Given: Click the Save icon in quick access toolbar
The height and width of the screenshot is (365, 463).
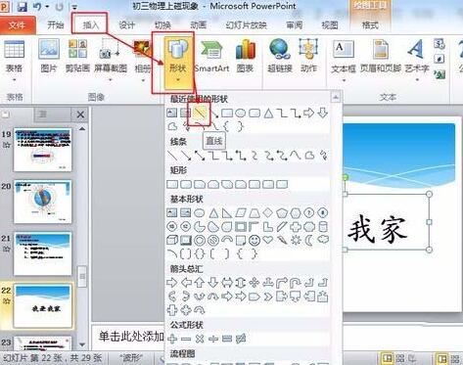Looking at the screenshot, I should tap(22, 7).
